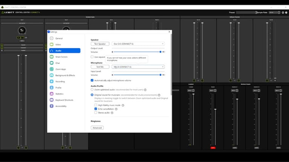
Task: Open Video settings via its green camera icon
Action: pos(52,45)
